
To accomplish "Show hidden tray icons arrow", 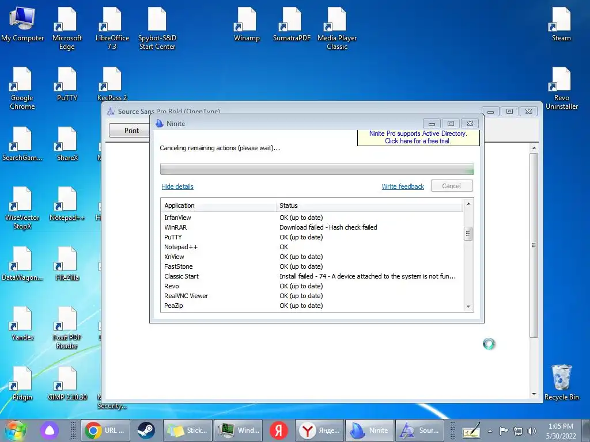I will tap(490, 431).
